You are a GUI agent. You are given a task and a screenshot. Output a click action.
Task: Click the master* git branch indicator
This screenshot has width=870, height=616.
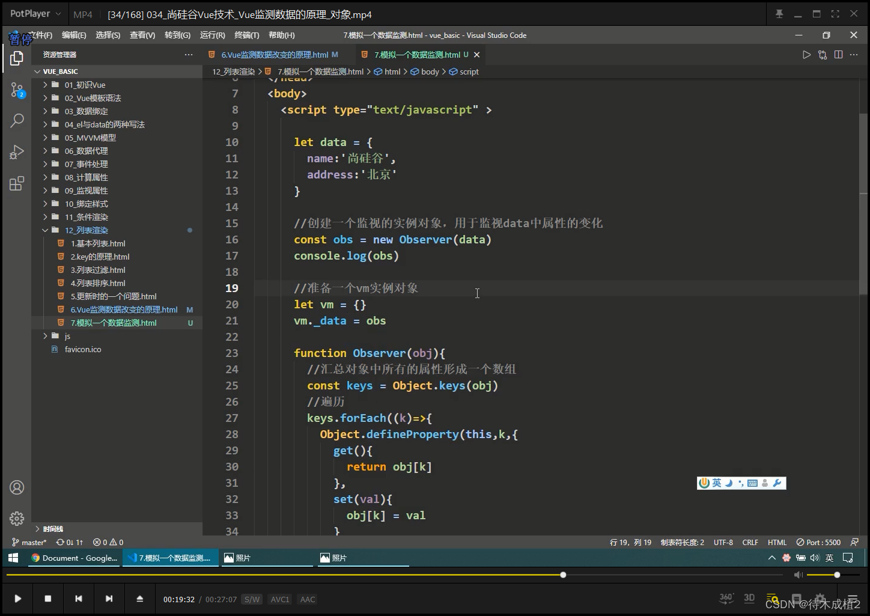[x=29, y=542]
